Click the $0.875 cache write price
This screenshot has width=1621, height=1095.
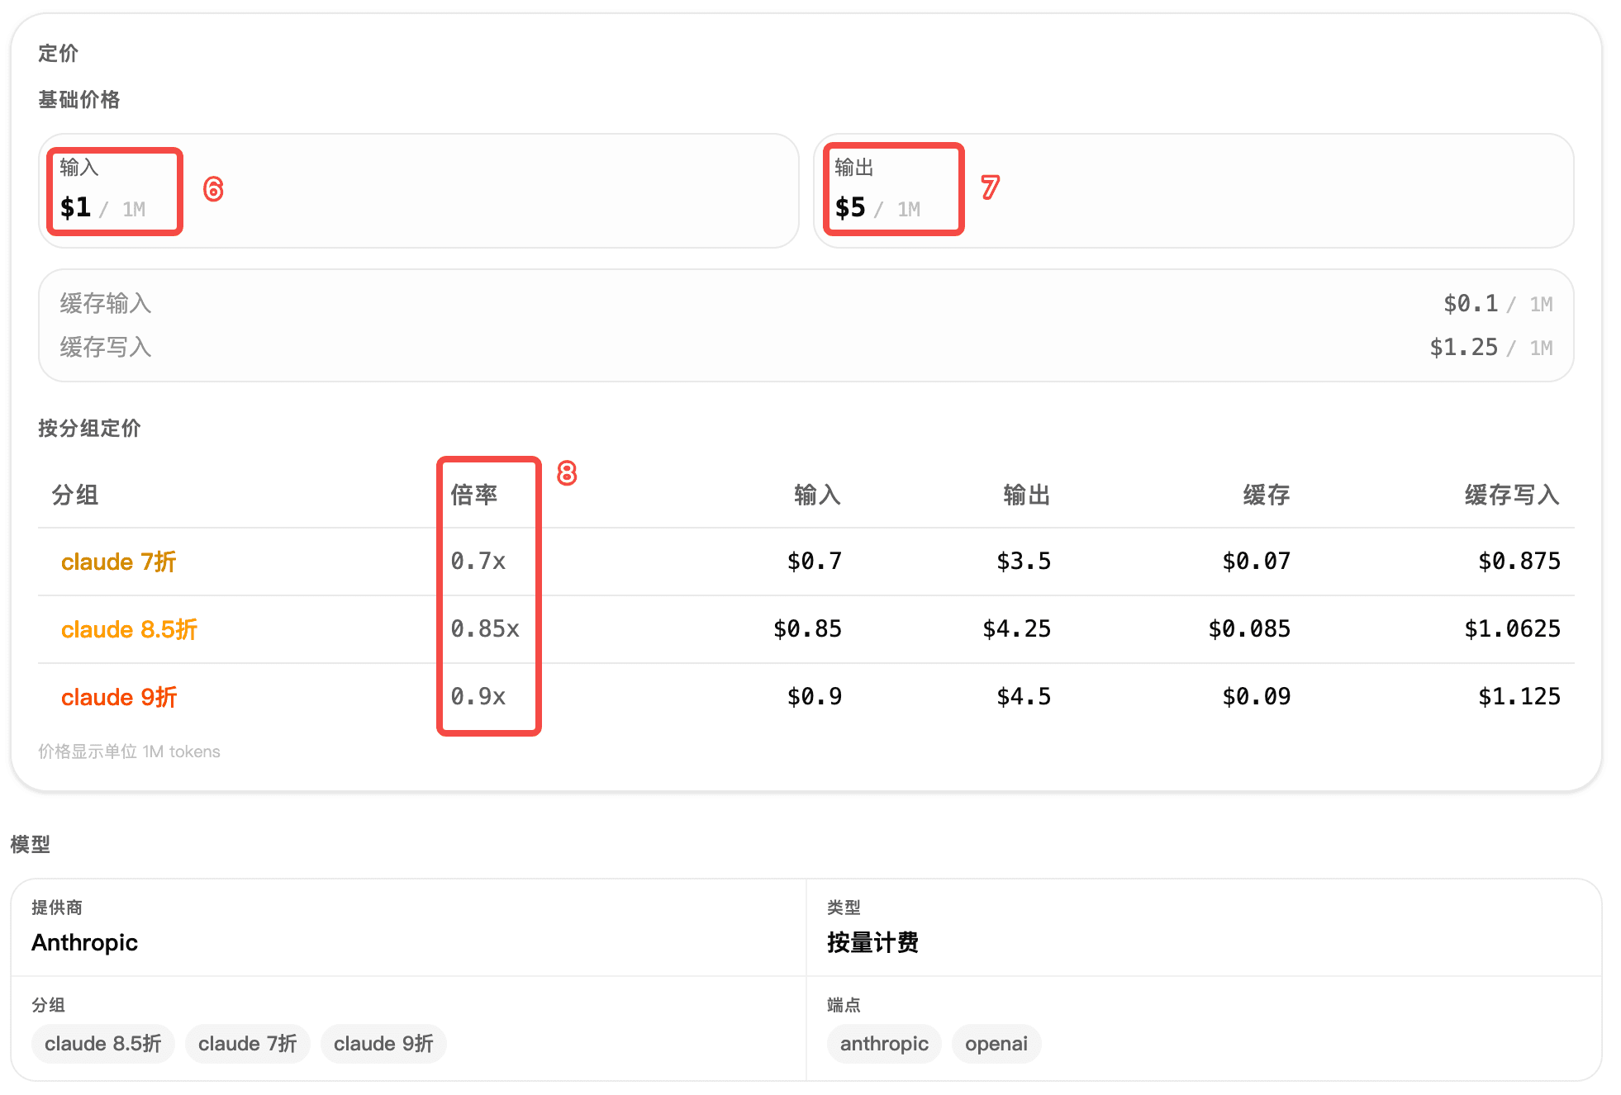pos(1519,562)
